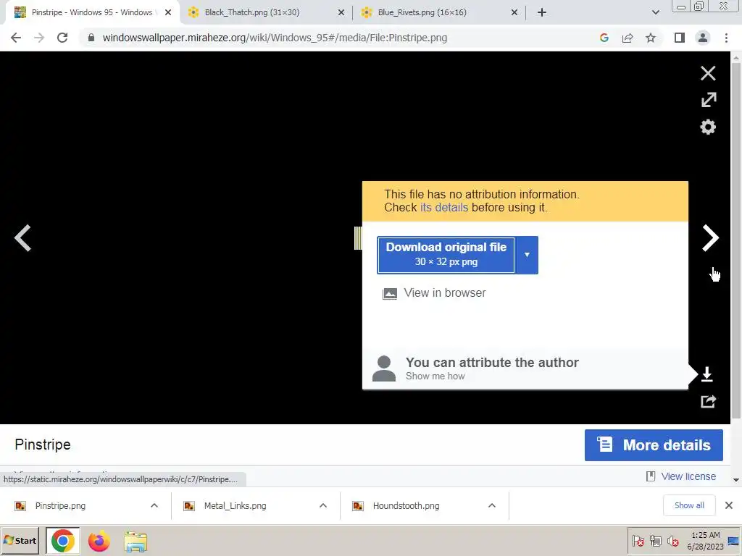Image resolution: width=742 pixels, height=556 pixels.
Task: Click the action center flag tray icon
Action: [x=638, y=541]
